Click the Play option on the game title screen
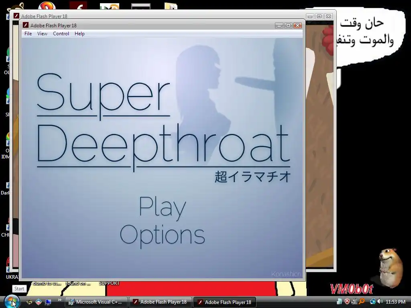This screenshot has width=411, height=308. pyautogui.click(x=162, y=208)
